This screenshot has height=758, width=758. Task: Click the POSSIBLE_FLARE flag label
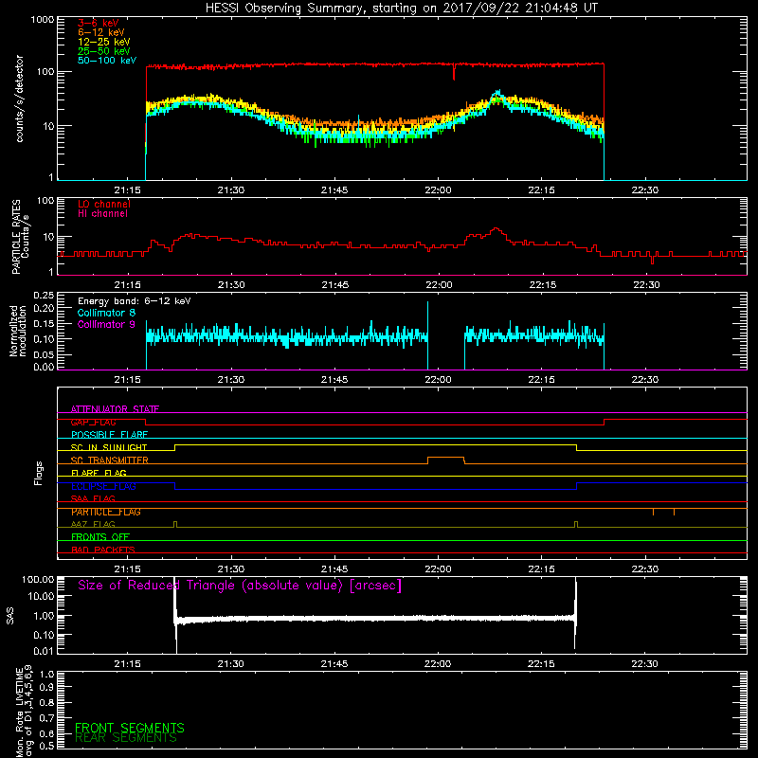click(109, 435)
